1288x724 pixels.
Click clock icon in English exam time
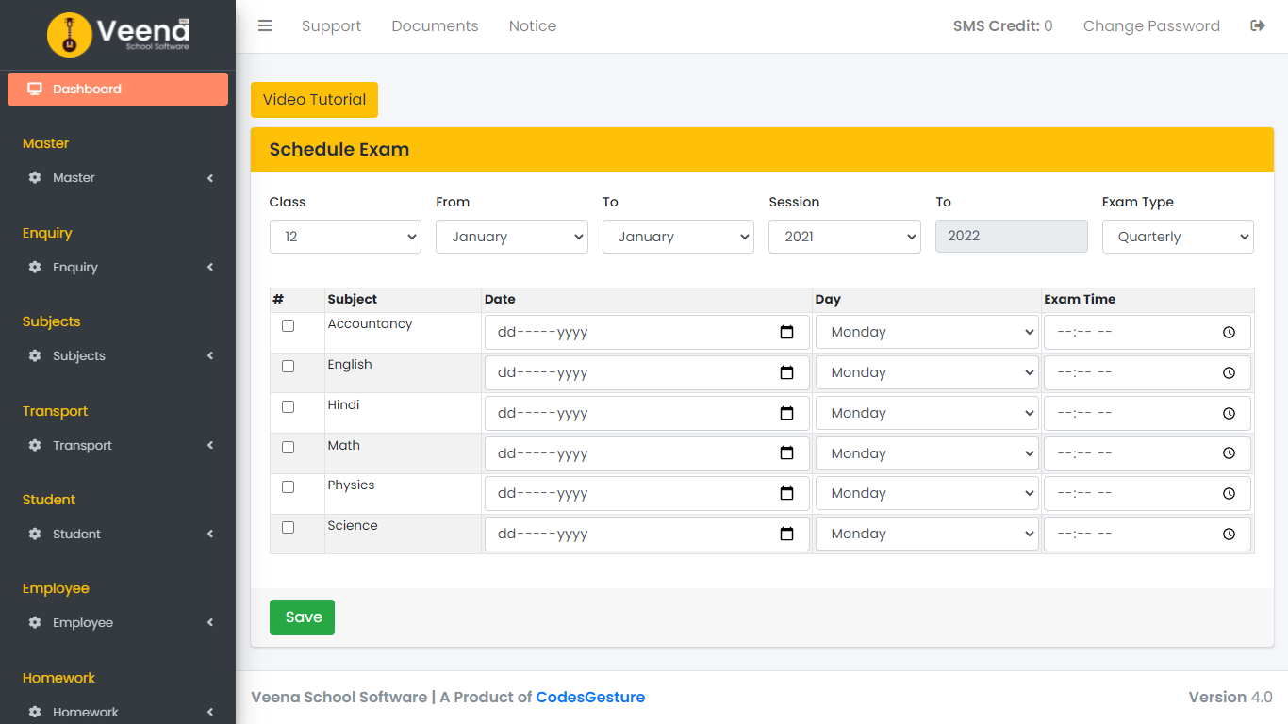[1229, 372]
